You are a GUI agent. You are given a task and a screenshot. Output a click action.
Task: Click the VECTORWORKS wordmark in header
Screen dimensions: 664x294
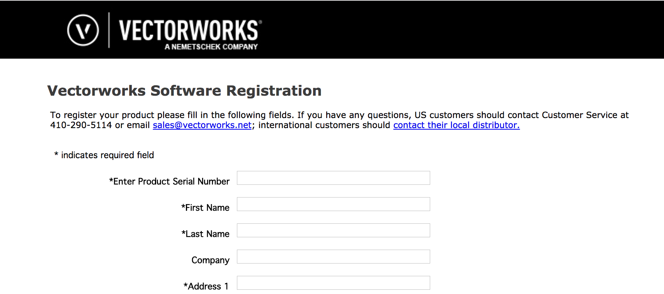coord(189,30)
